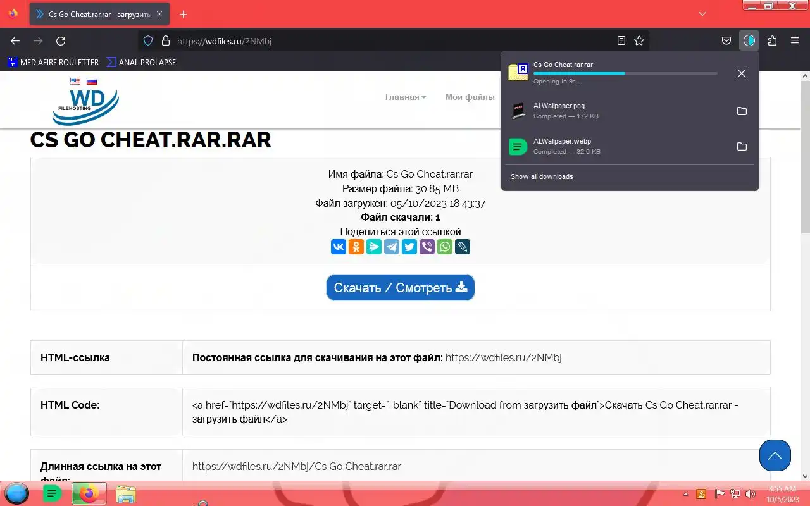Switch site language to Russian flag
Screen dimensions: 810x506
[92, 82]
